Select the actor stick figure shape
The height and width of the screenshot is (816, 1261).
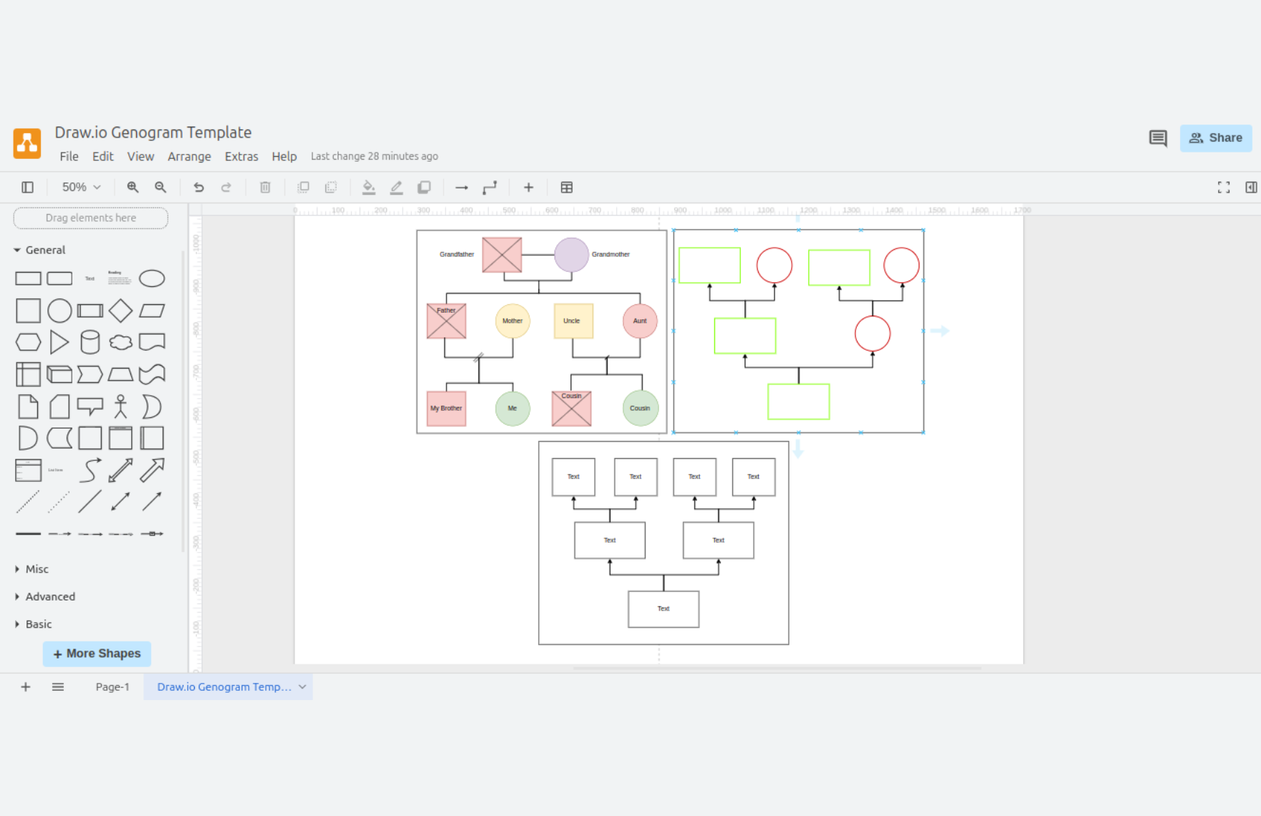point(120,407)
